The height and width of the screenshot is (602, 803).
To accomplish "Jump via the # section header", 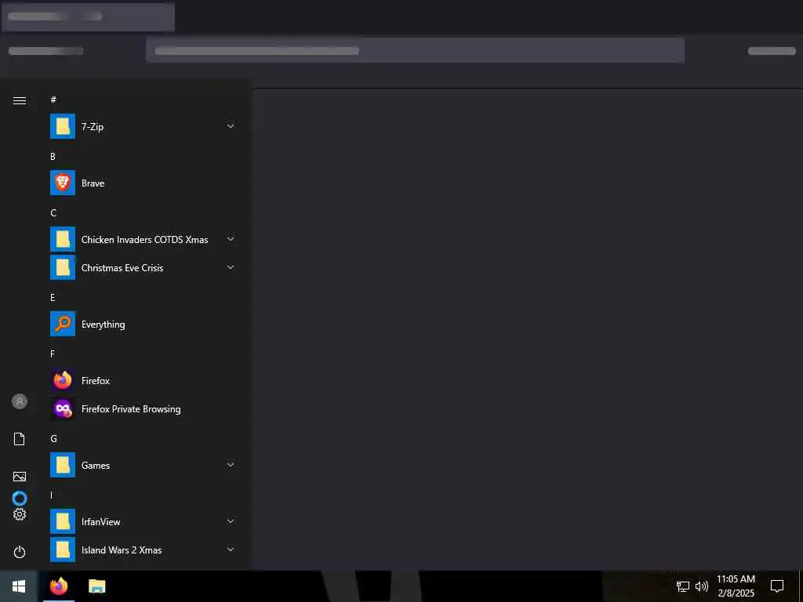I will [53, 100].
